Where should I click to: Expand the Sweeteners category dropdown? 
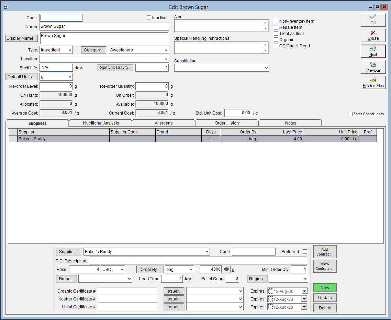tap(166, 50)
